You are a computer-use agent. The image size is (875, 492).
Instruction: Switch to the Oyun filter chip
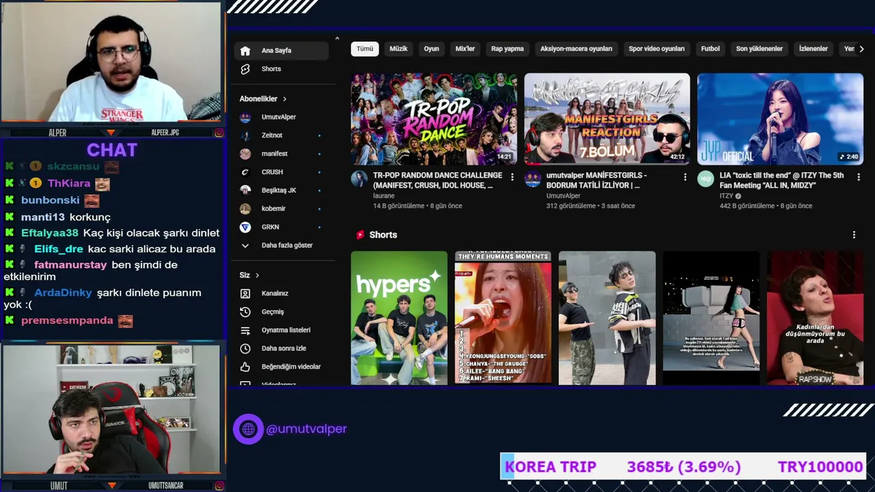(431, 49)
